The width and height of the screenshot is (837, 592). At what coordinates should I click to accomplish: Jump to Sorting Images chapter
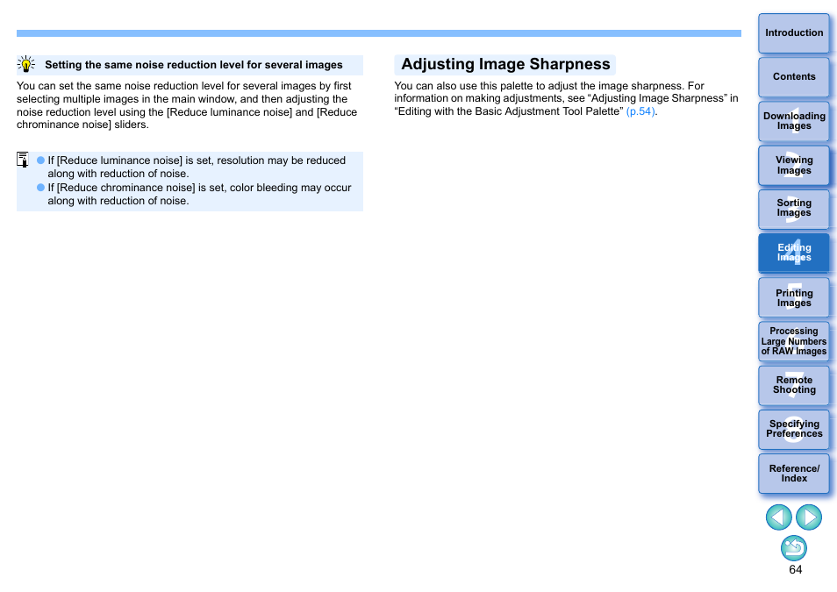(794, 210)
